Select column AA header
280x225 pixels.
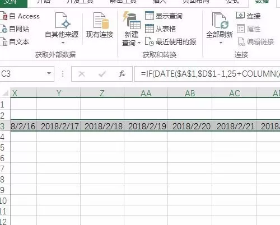pyautogui.click(x=146, y=93)
